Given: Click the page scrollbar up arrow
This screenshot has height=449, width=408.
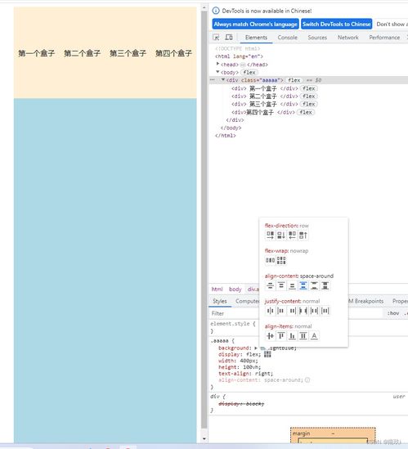Looking at the screenshot, I should (x=204, y=7).
